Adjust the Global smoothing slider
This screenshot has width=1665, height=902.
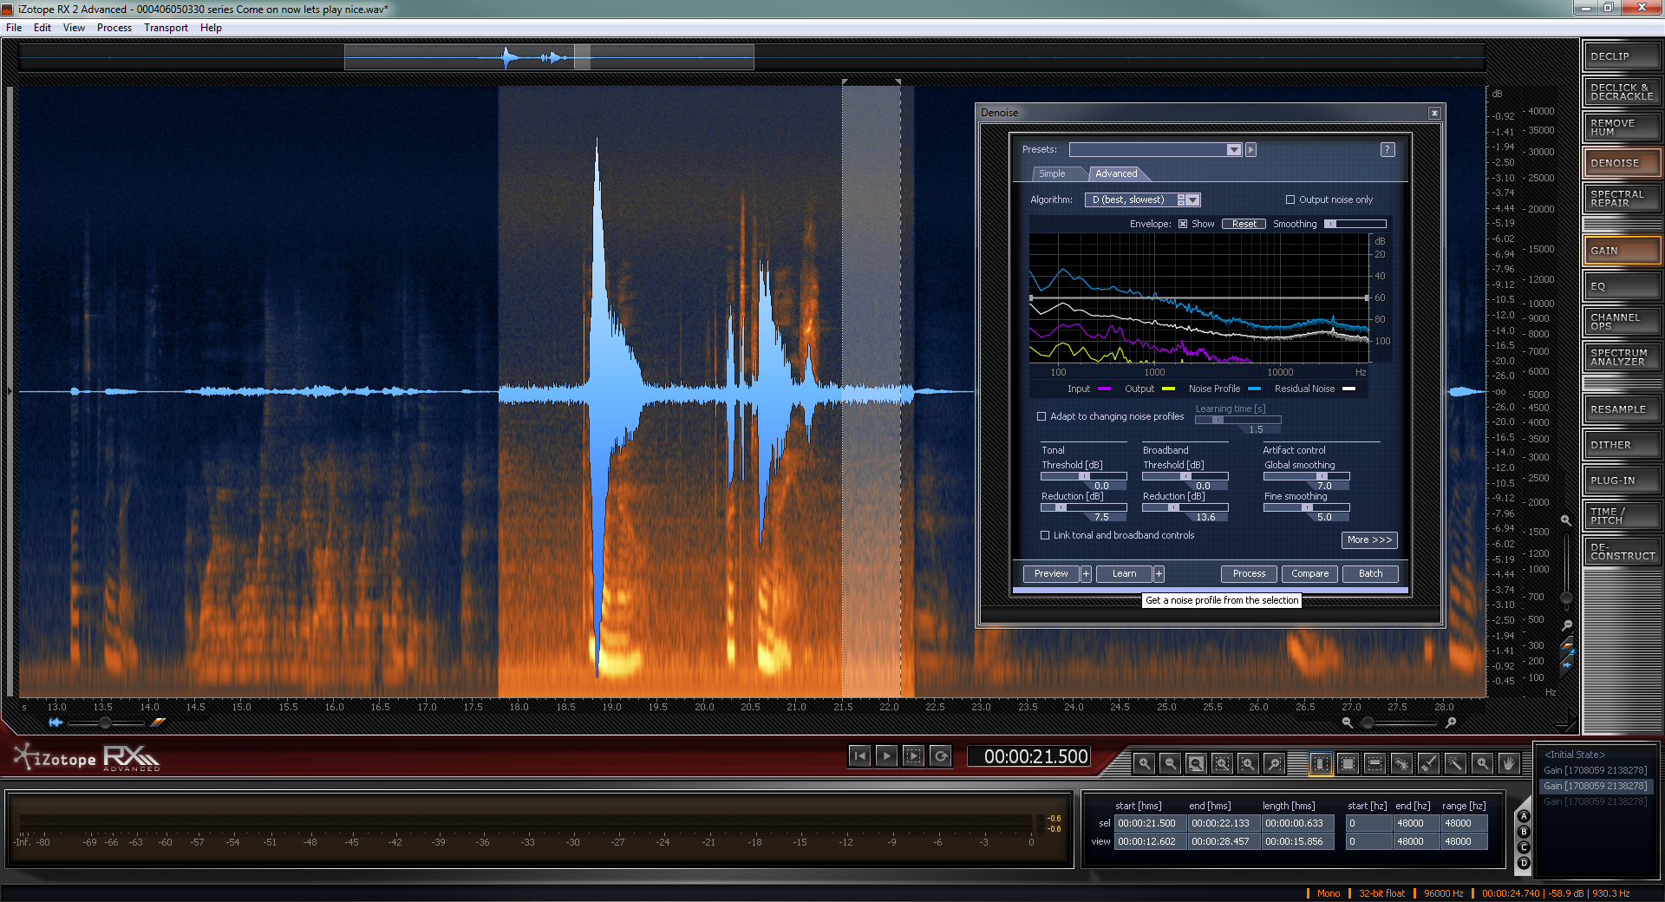tap(1306, 476)
